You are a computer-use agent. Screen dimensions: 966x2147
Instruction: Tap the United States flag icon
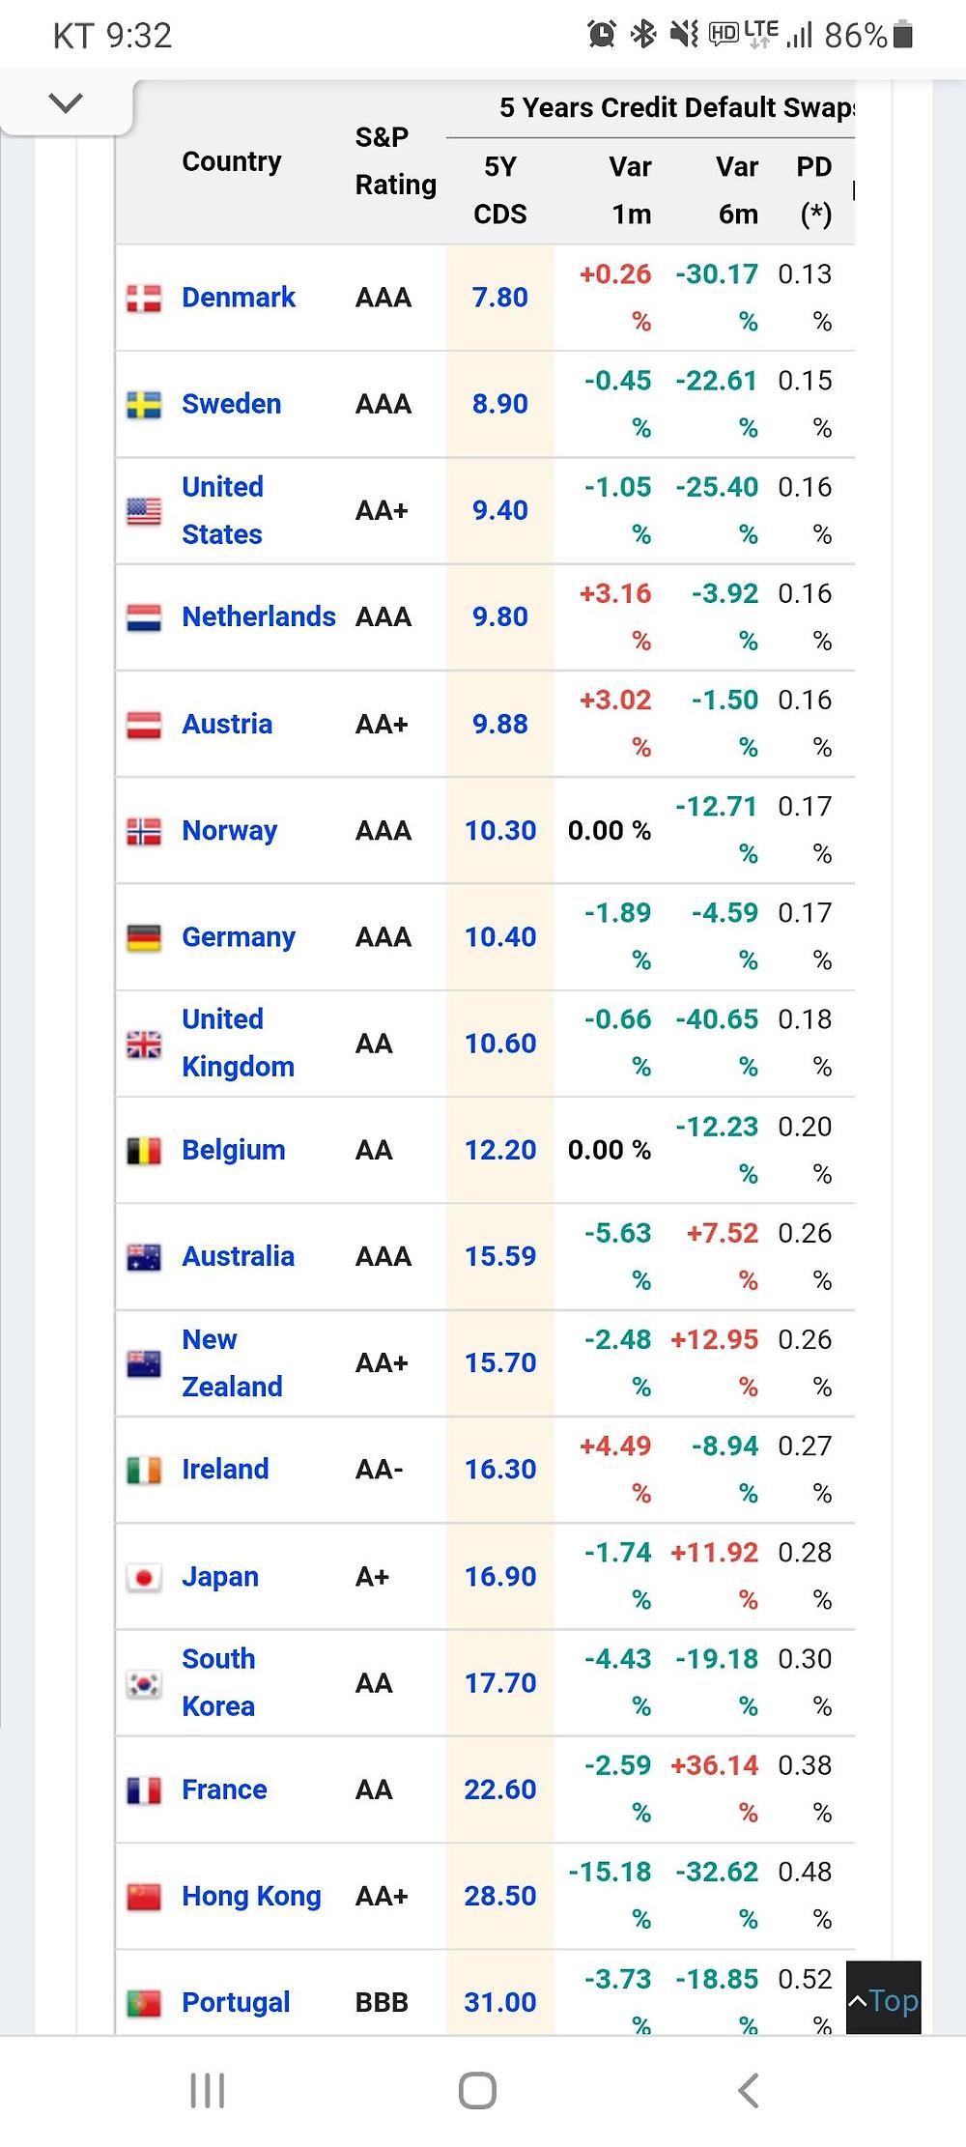pyautogui.click(x=144, y=511)
